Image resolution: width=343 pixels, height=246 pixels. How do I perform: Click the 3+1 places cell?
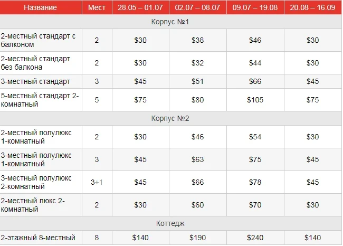coord(97,182)
